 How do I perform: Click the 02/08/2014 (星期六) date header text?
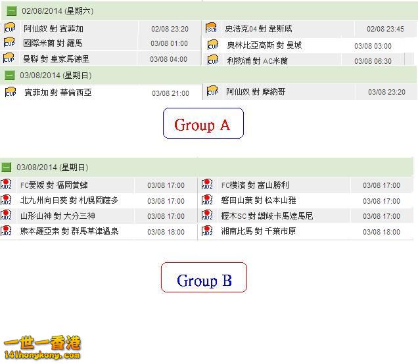pyautogui.click(x=58, y=11)
